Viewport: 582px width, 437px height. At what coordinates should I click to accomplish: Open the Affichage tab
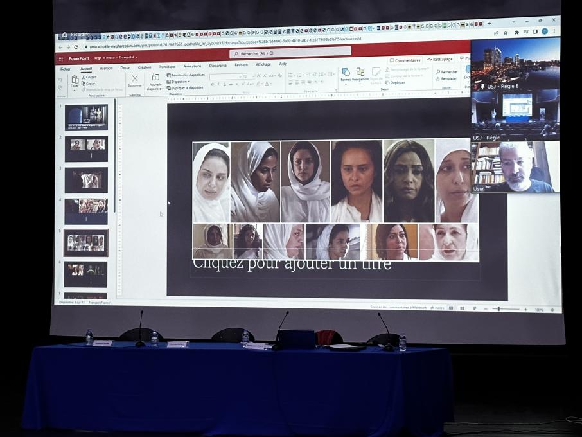tap(263, 65)
